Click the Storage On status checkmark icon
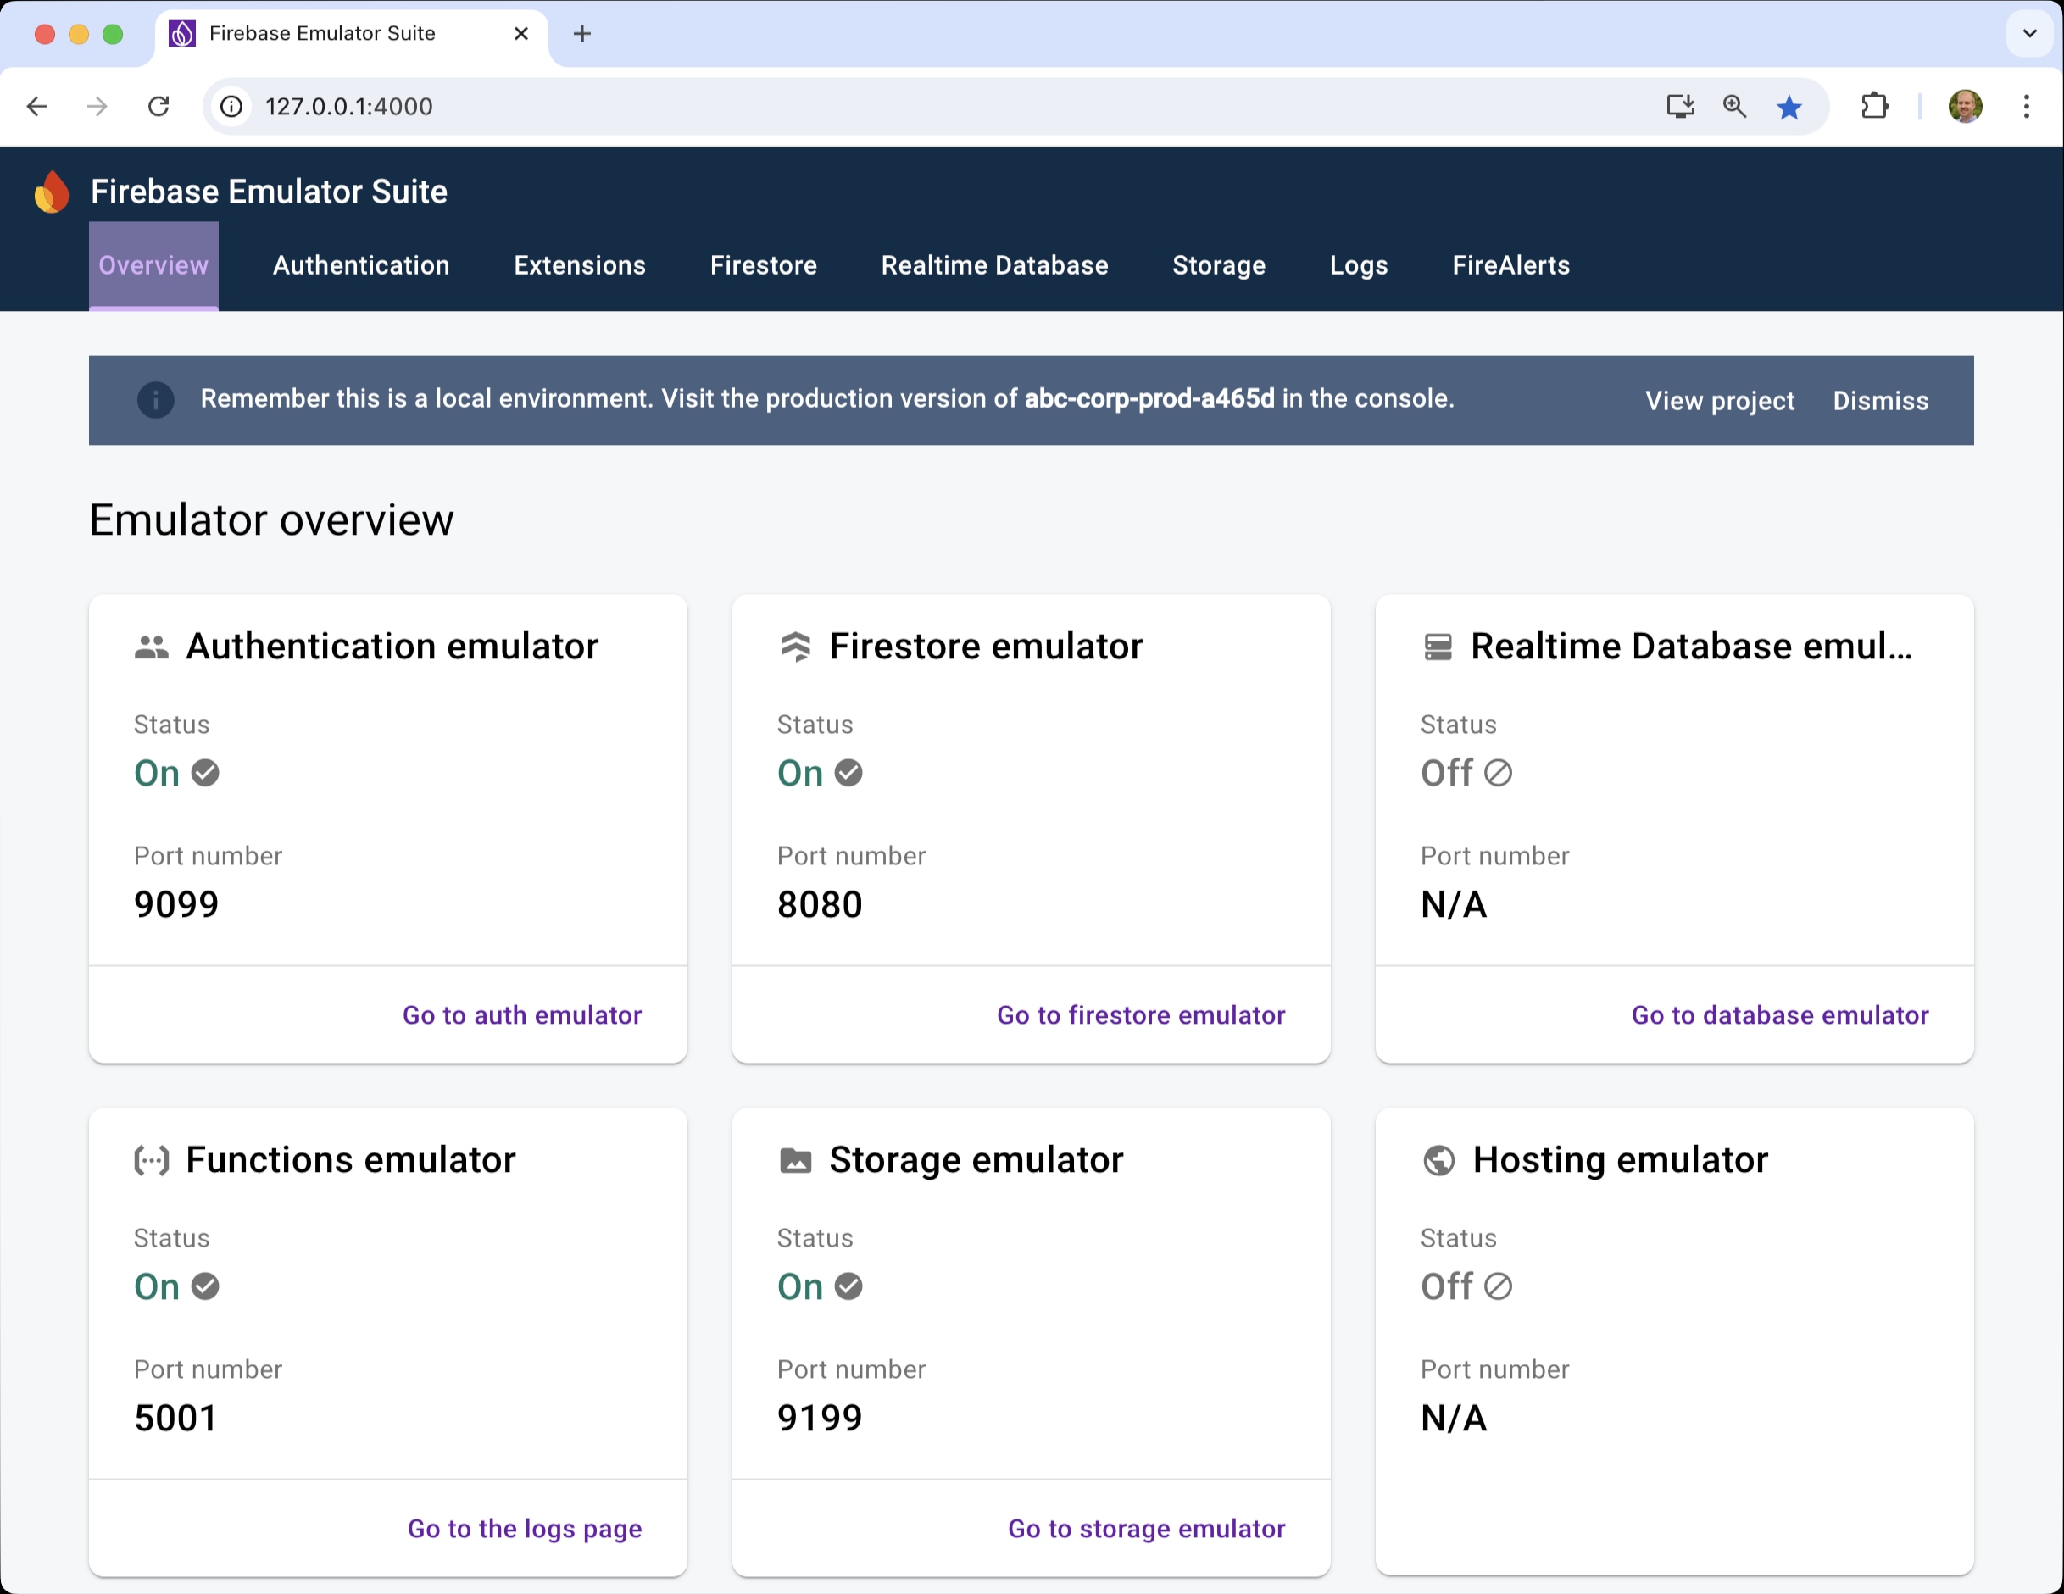The height and width of the screenshot is (1594, 2064). tap(848, 1286)
